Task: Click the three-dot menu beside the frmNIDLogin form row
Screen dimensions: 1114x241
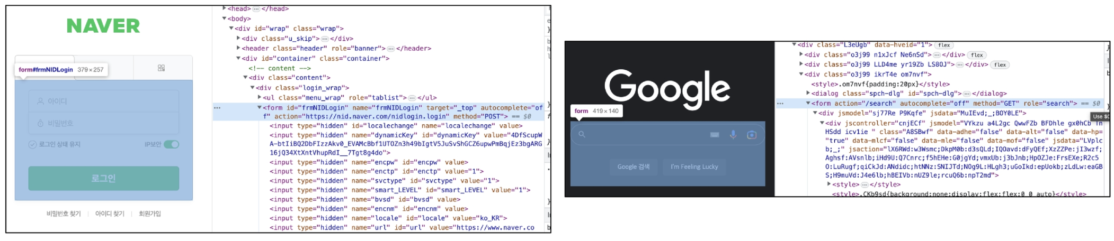Action: 217,108
